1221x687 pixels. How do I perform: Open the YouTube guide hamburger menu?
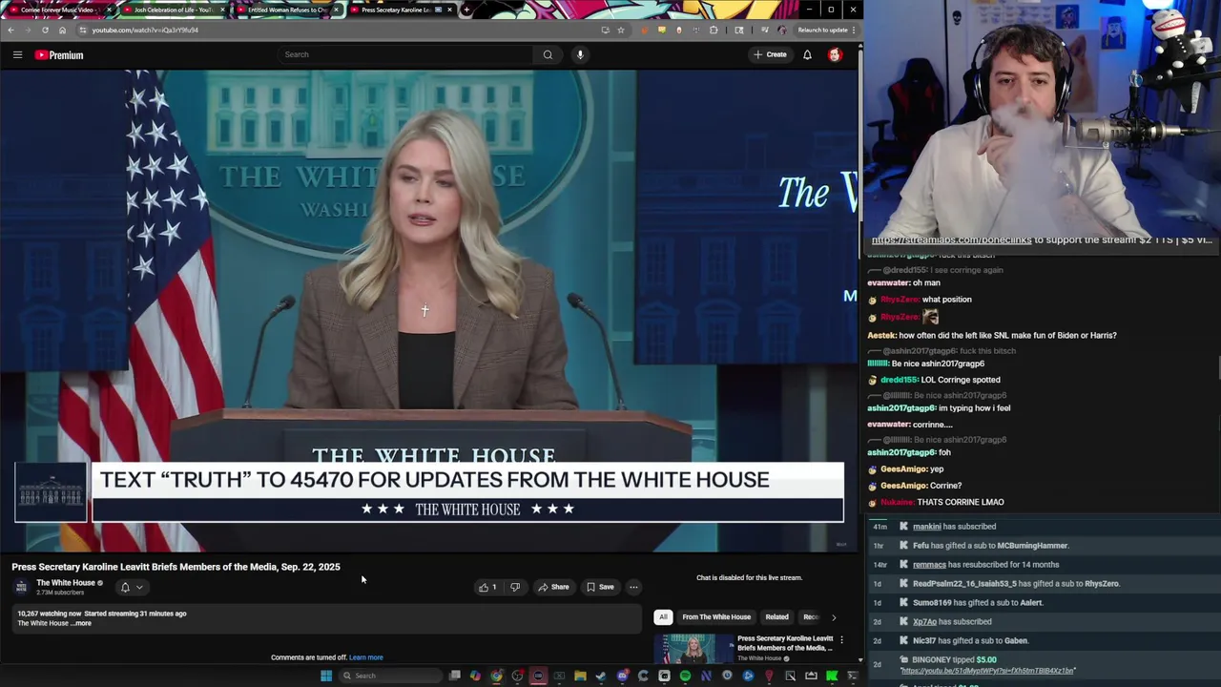click(17, 54)
